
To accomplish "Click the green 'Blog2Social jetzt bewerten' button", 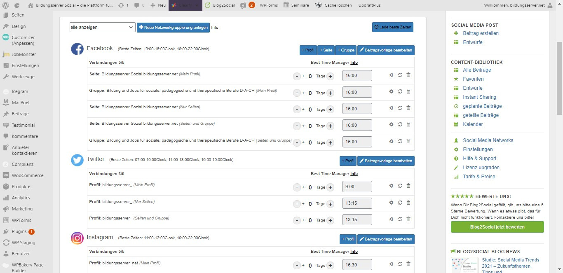I will click(x=497, y=227).
